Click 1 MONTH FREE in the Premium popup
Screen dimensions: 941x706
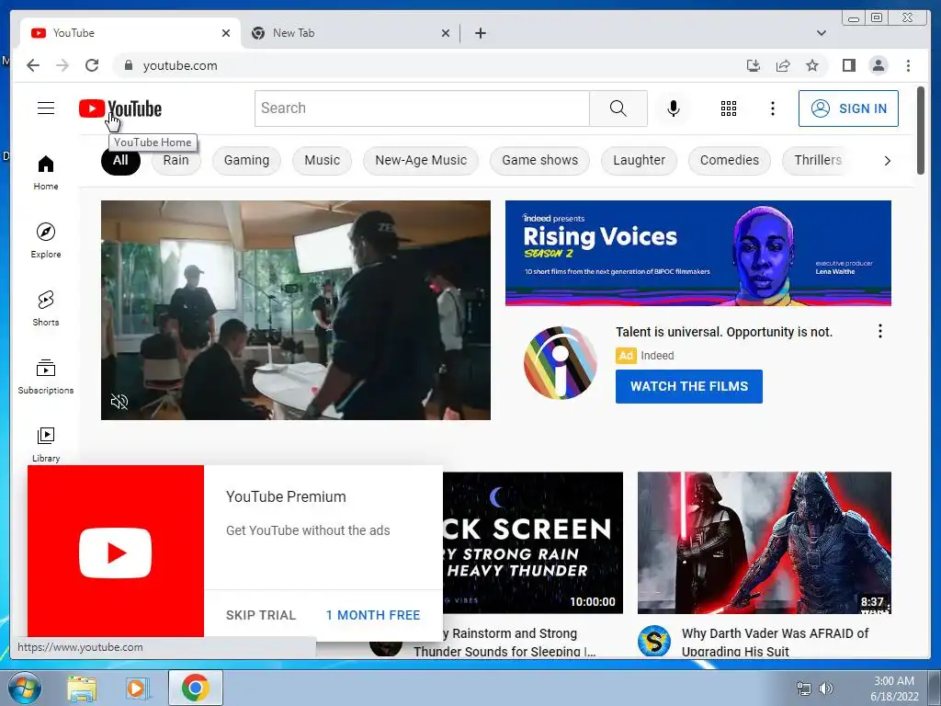[373, 615]
